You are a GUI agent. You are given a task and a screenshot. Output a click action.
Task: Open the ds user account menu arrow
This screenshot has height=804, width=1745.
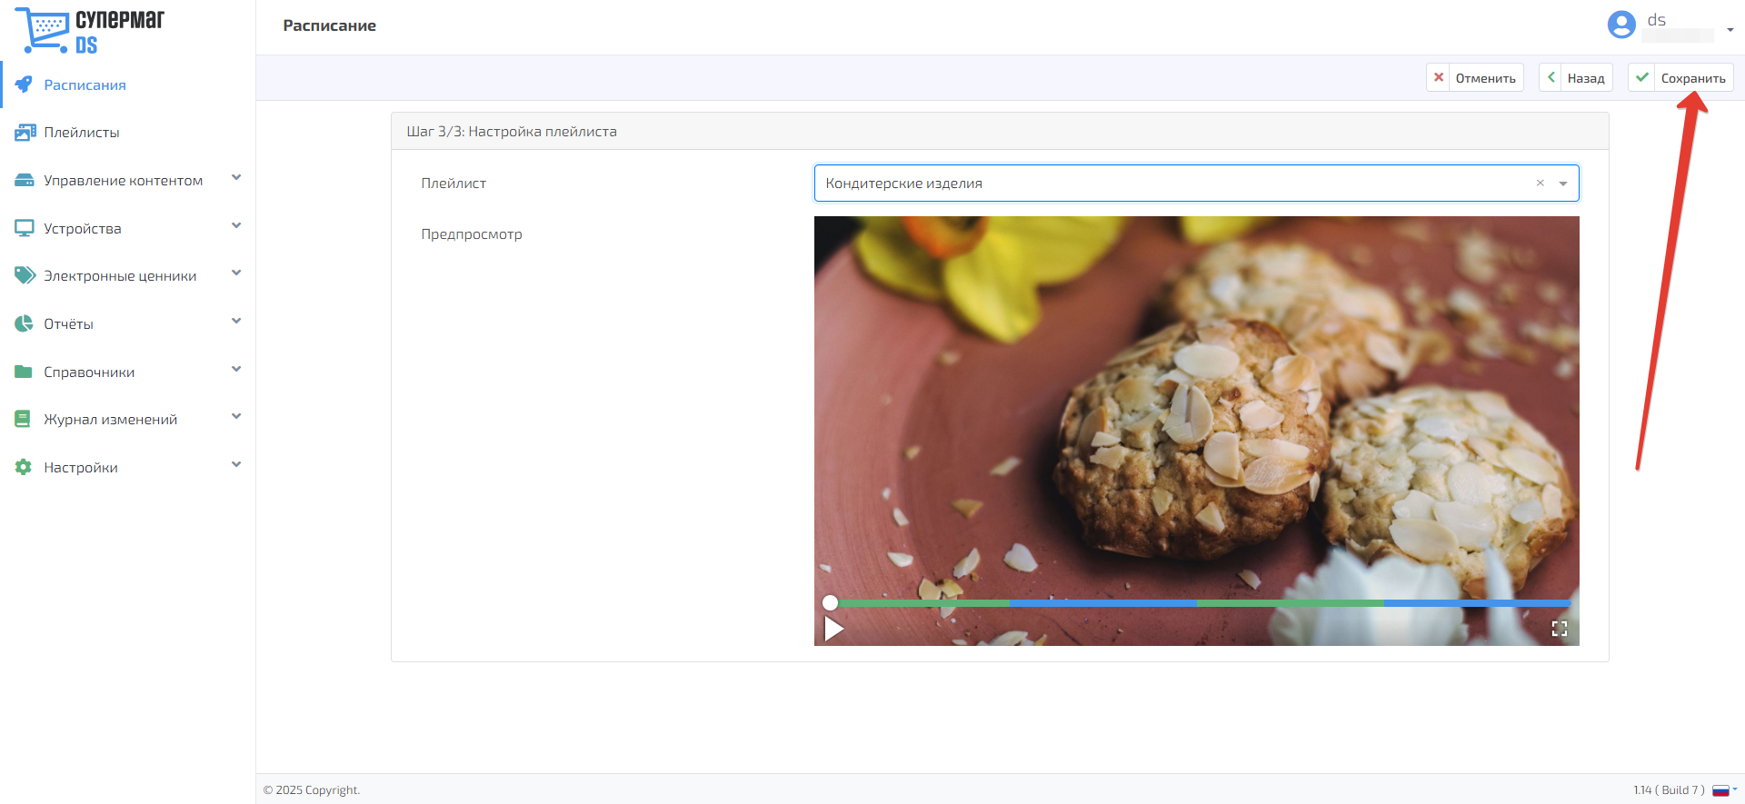click(x=1730, y=30)
